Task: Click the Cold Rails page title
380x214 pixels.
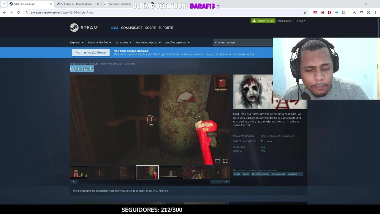Action: pyautogui.click(x=82, y=69)
